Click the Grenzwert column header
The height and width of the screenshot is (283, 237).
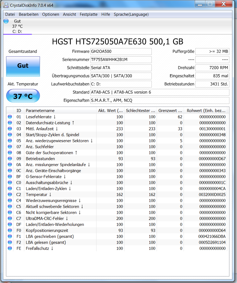170,110
